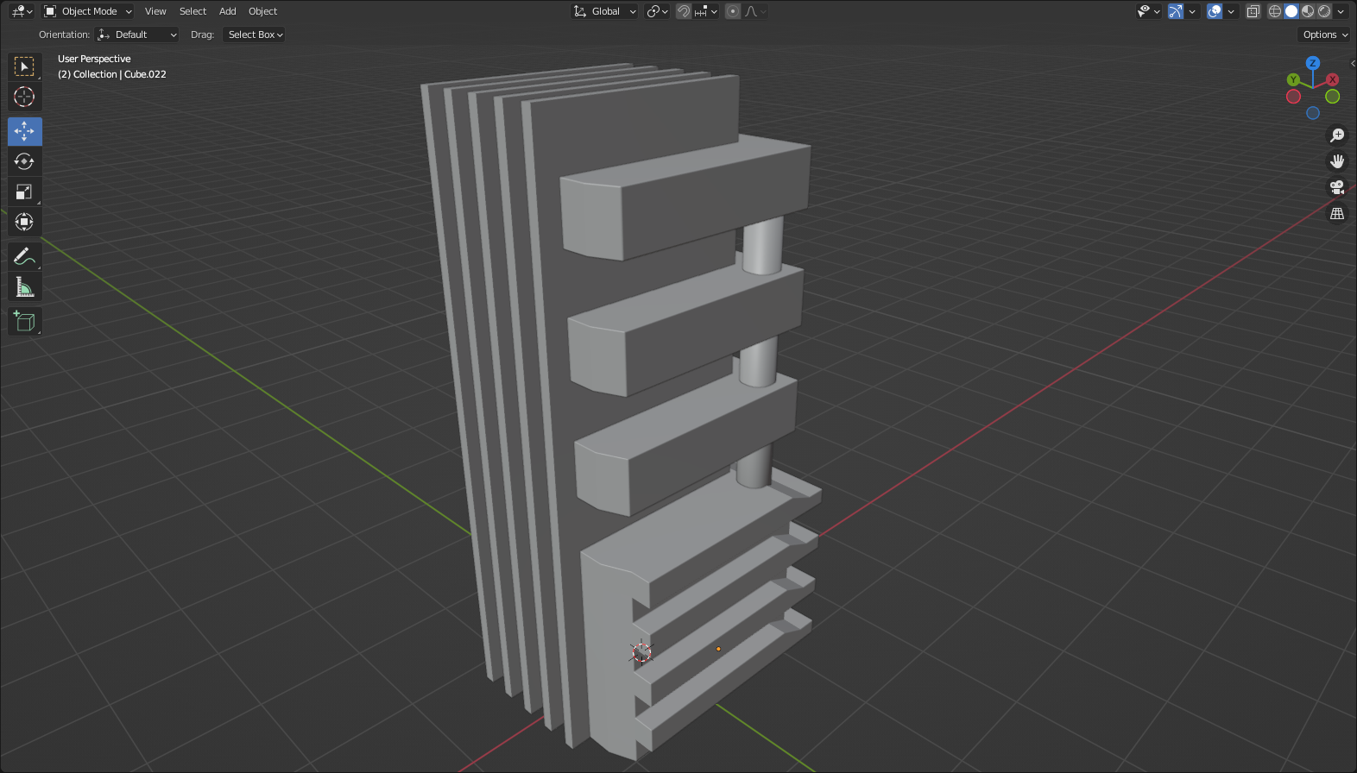Toggle snapping magnet in the header

(x=684, y=11)
